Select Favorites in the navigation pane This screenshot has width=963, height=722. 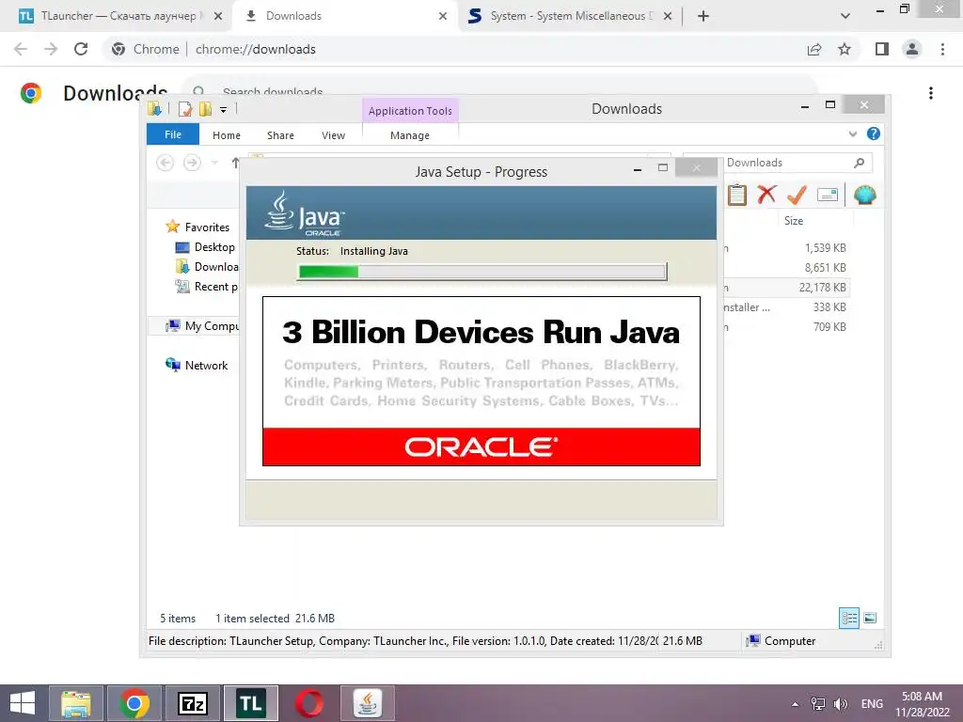click(206, 228)
